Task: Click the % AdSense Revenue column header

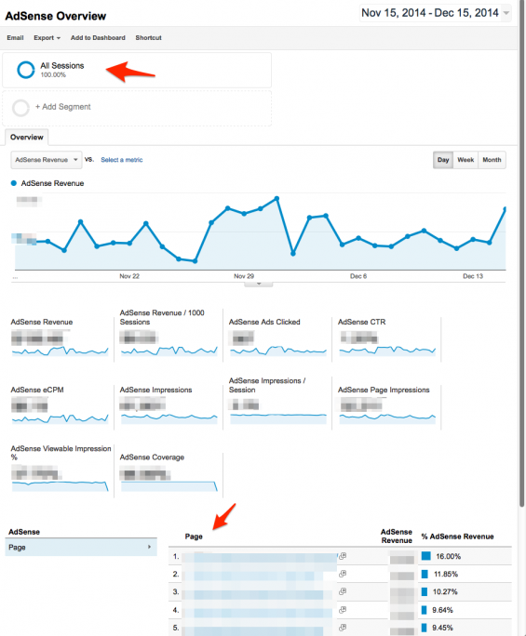Action: 457,537
